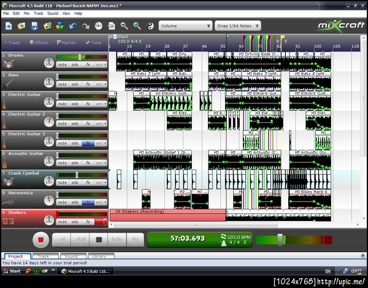Undo the last action
This screenshot has width=368, height=288.
tap(73, 26)
